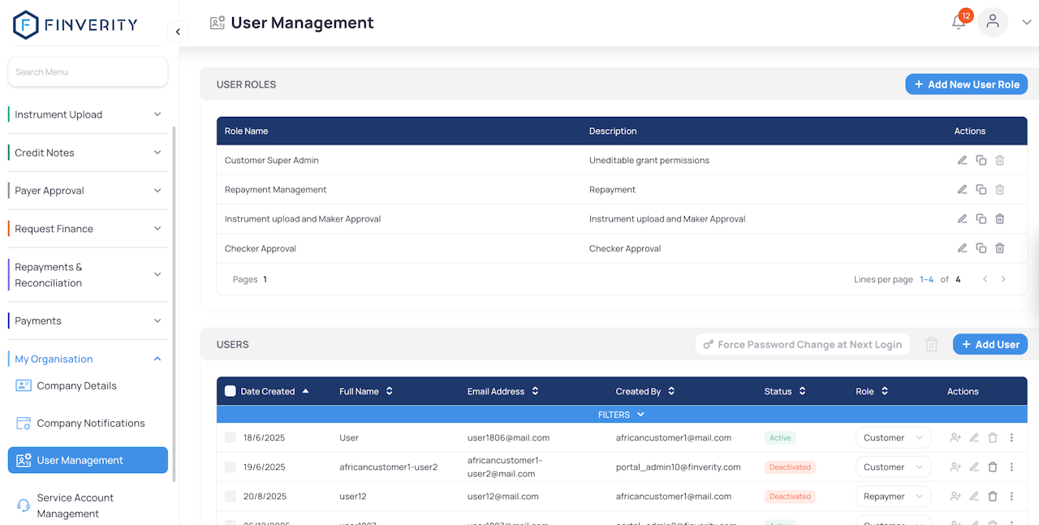Collapse the sidebar with the arrow button
Image resolution: width=1039 pixels, height=525 pixels.
[178, 32]
